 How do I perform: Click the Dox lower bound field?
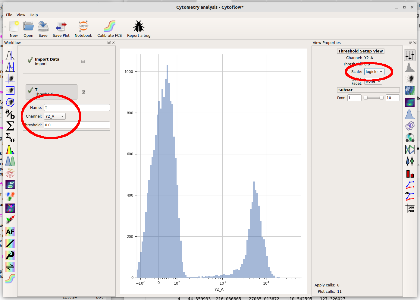coord(354,98)
